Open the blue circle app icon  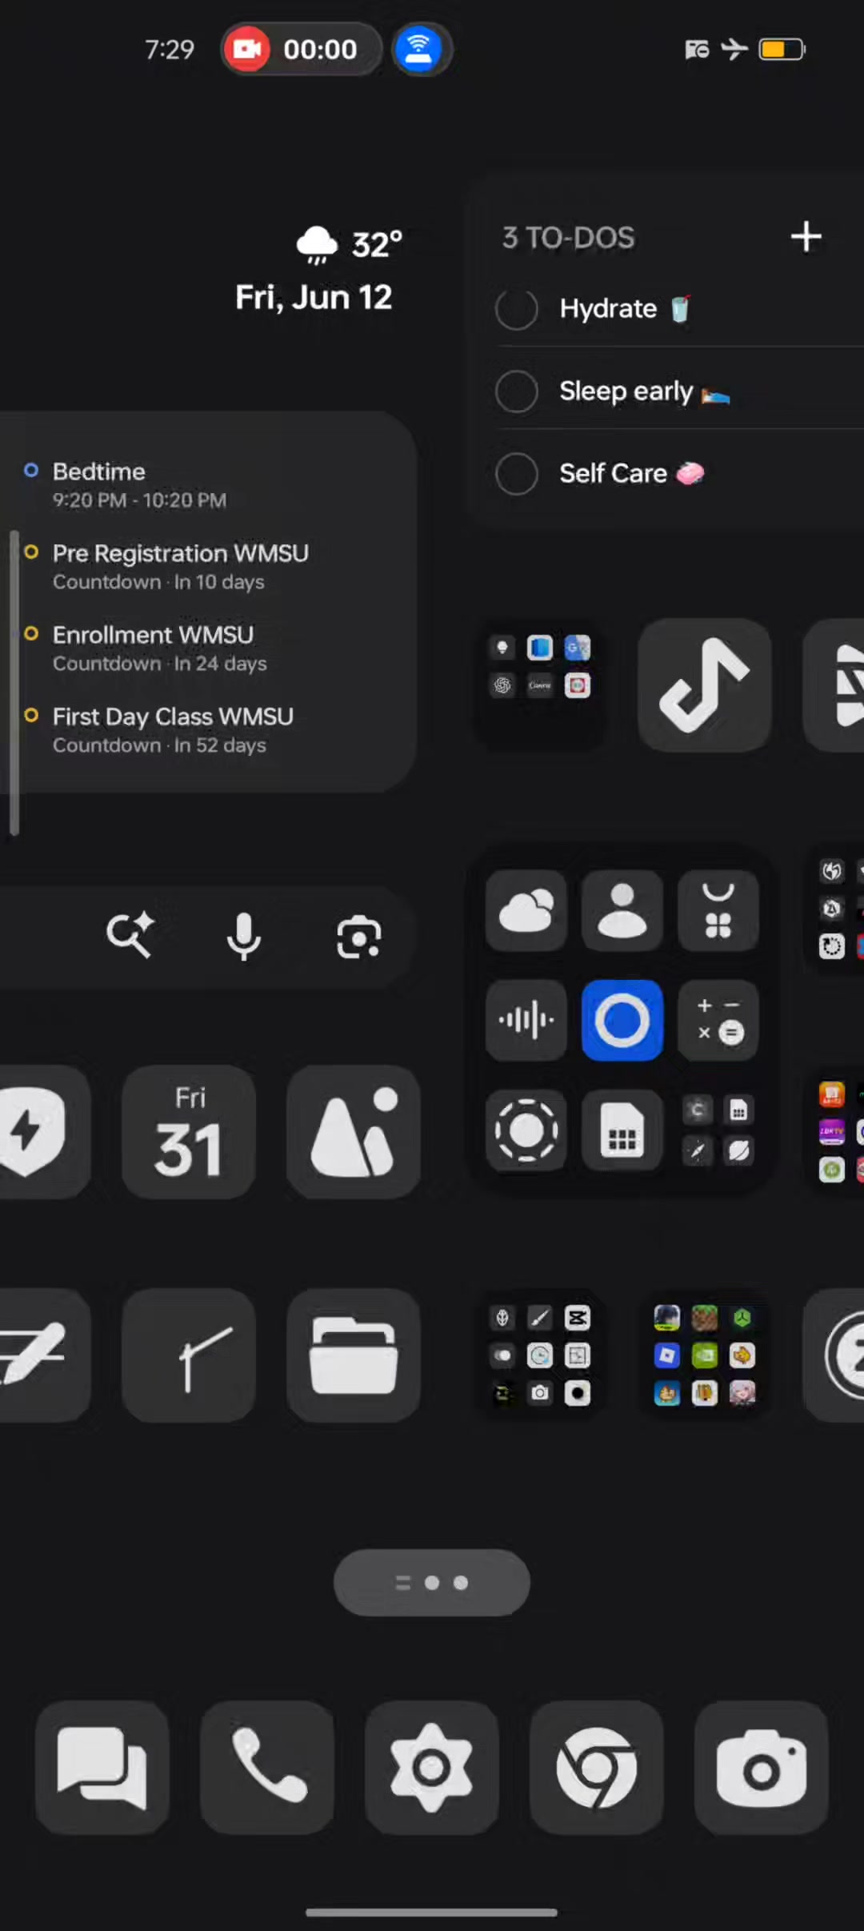pos(622,1020)
